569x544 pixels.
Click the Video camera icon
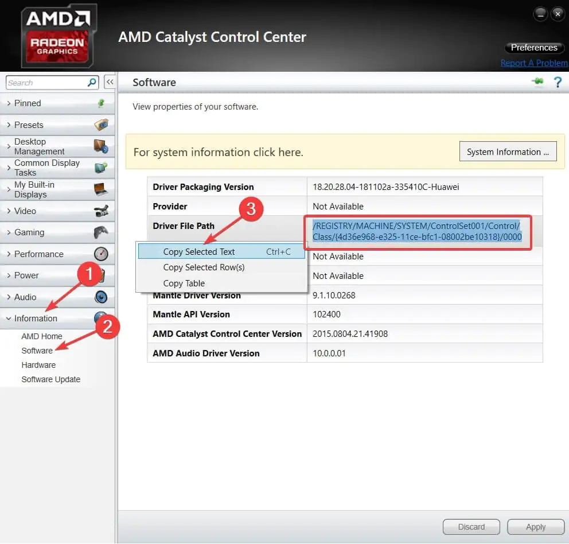click(101, 211)
